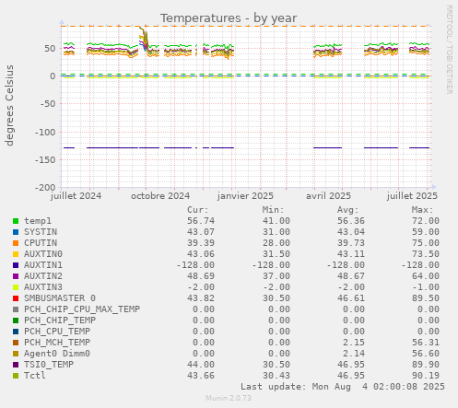Click the PCH_MCH_TEMP brown legend swatch
Screen dimensions: 458x408
coord(16,343)
